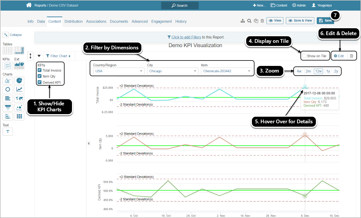Screen dimensions: 361x218
Task: Toggle the Item Qty KPI checkbox
Action: [40, 76]
